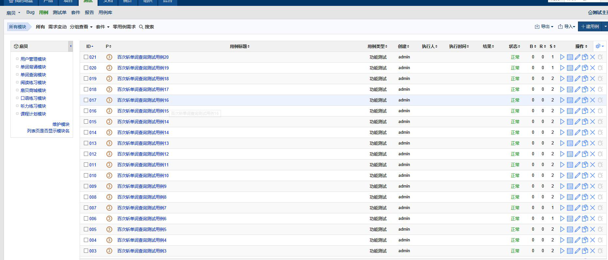Expand the 分组查看 dropdown

click(x=81, y=27)
